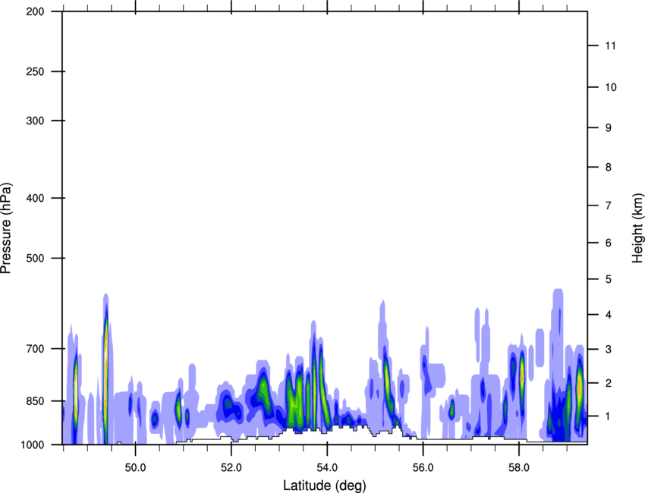Select the 500 pressure tick label
This screenshot has height=493, width=645.
click(x=36, y=258)
